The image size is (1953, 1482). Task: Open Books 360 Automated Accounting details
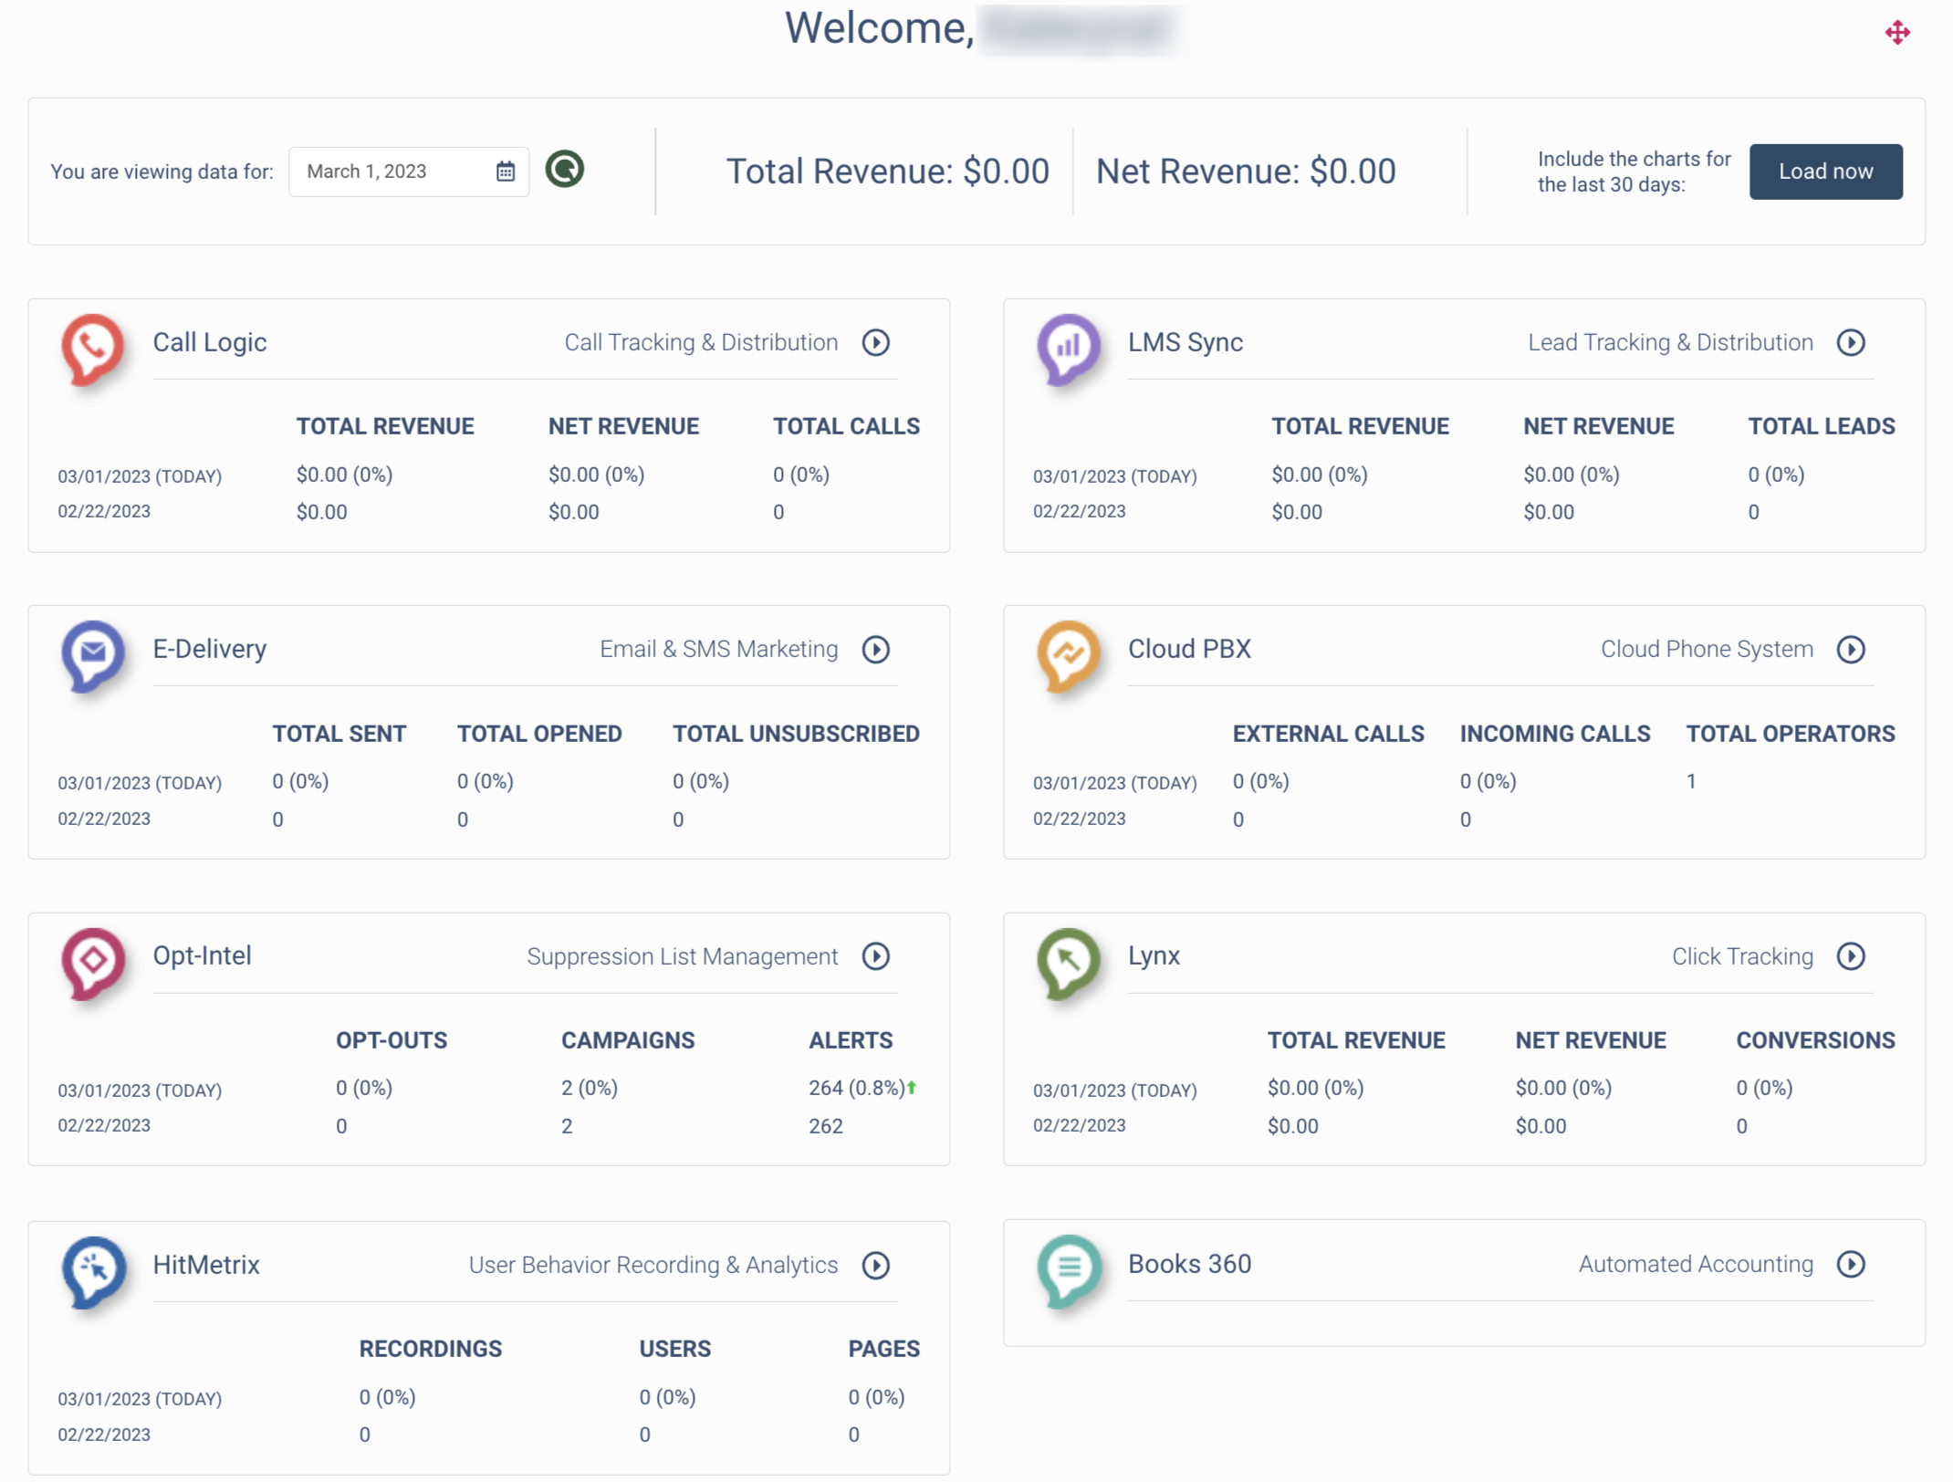1852,1265
